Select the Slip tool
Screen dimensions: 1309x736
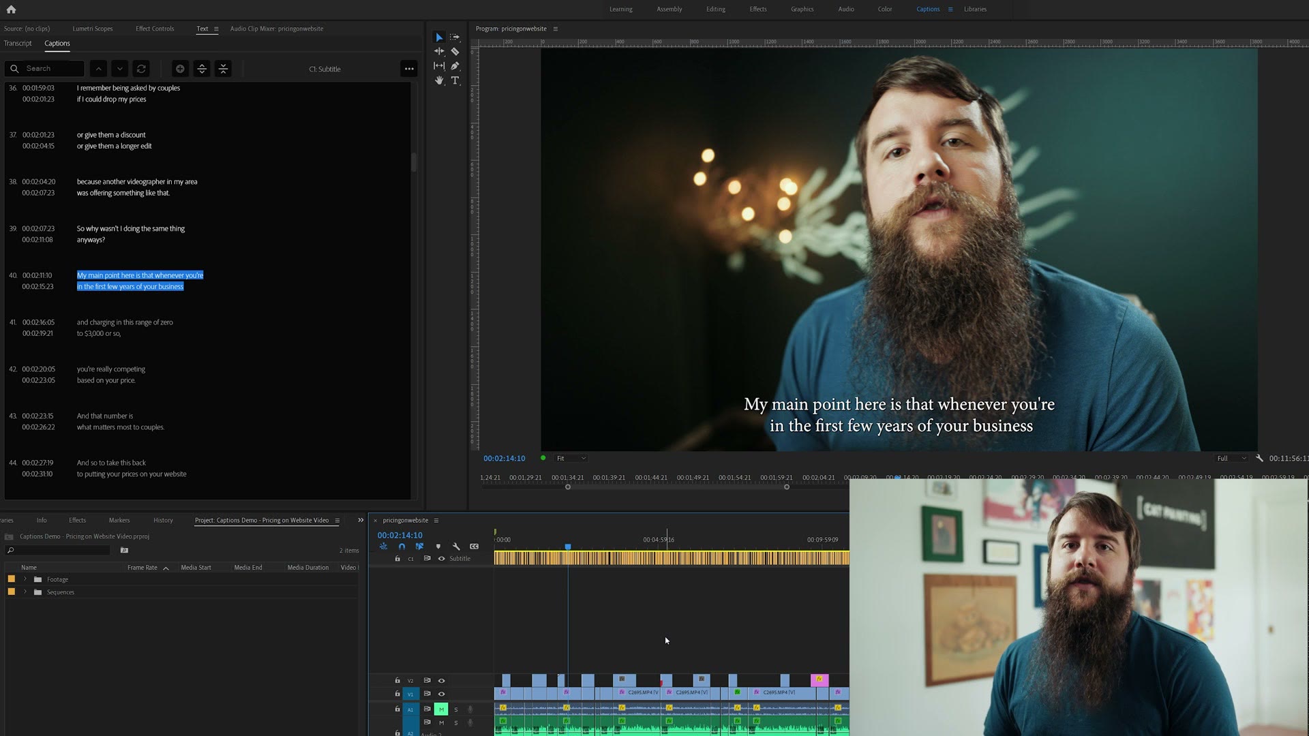click(439, 66)
